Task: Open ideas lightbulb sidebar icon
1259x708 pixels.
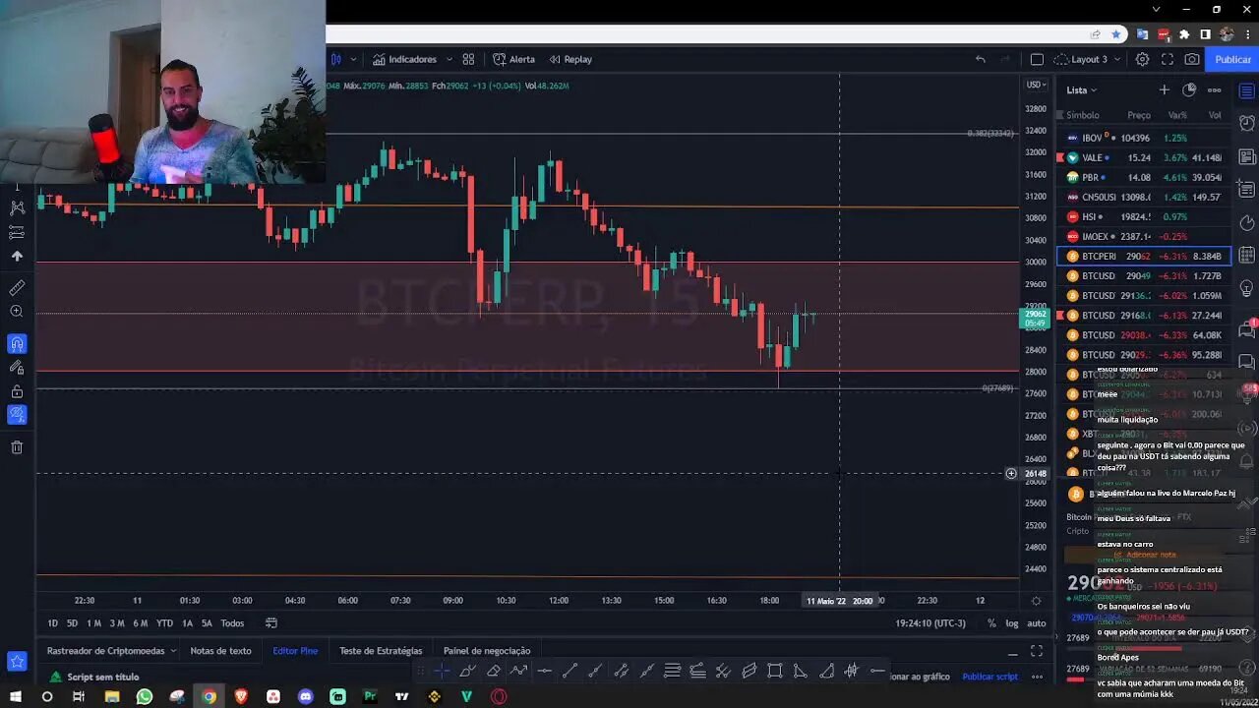Action: point(1246,289)
